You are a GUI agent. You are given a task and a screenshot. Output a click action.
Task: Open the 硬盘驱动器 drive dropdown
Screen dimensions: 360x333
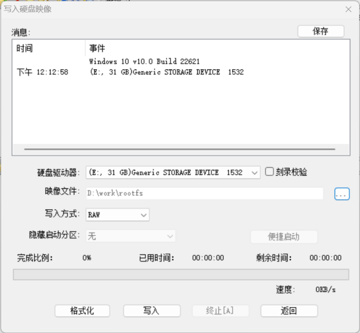coord(173,172)
